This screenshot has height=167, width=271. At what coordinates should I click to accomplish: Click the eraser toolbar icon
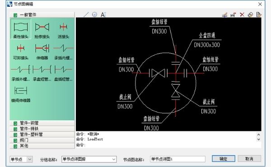coord(250,15)
